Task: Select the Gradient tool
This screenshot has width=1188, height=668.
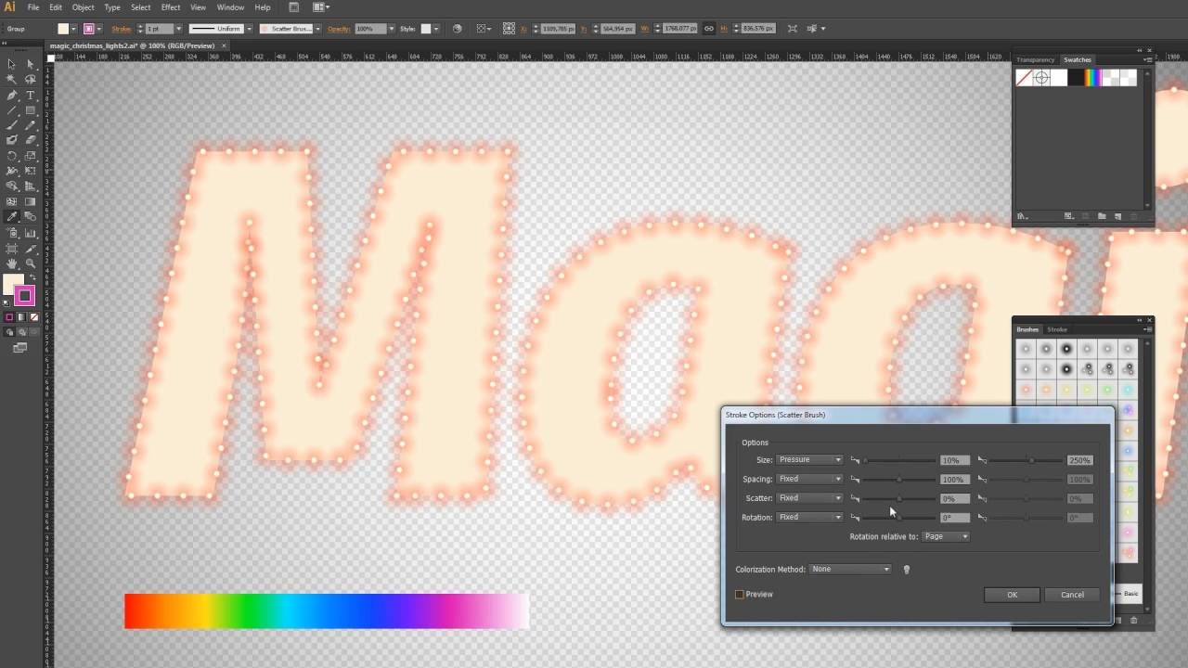Action: pos(30,202)
